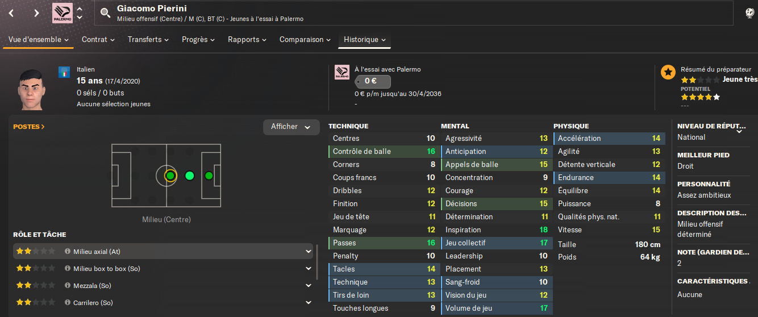Open the Afficher dropdown
758x317 pixels.
[x=291, y=127]
